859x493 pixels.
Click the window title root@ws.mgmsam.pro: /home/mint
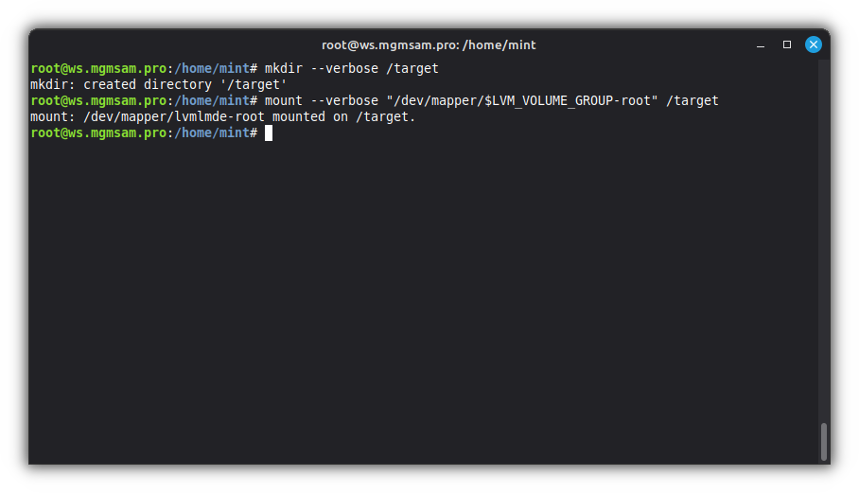click(x=429, y=44)
